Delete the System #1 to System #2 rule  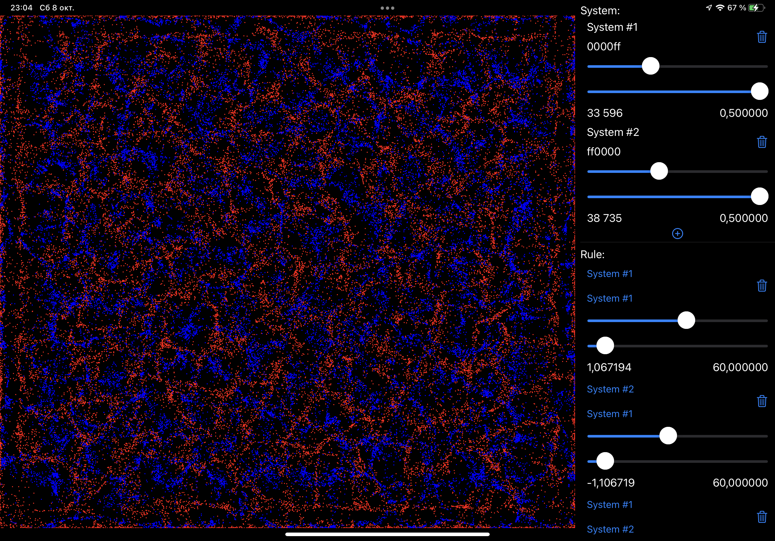pyautogui.click(x=761, y=517)
